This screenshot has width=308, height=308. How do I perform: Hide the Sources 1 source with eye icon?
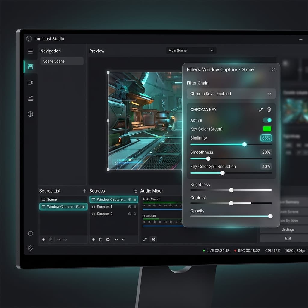click(x=129, y=207)
